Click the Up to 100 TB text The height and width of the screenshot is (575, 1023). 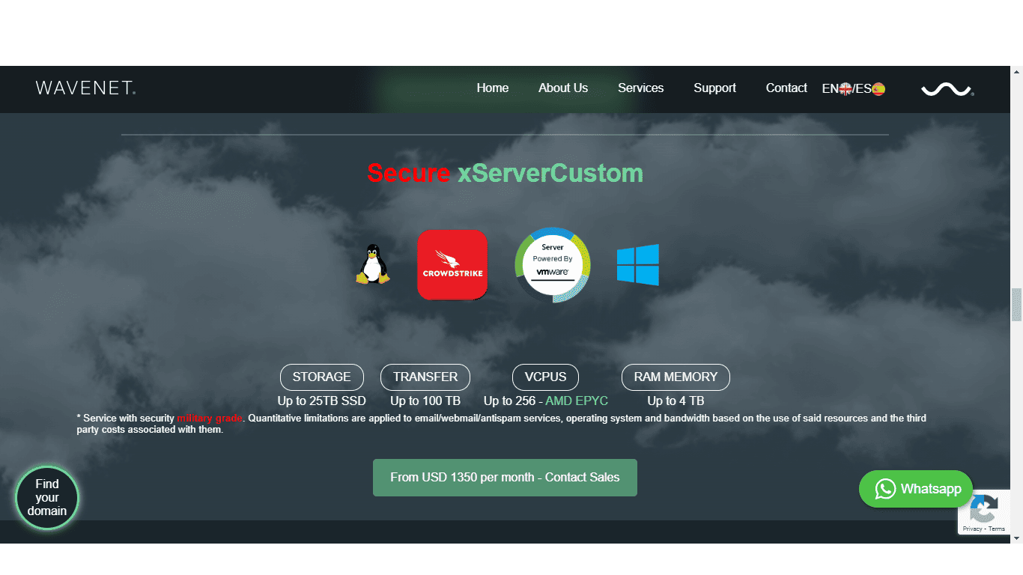tap(425, 401)
